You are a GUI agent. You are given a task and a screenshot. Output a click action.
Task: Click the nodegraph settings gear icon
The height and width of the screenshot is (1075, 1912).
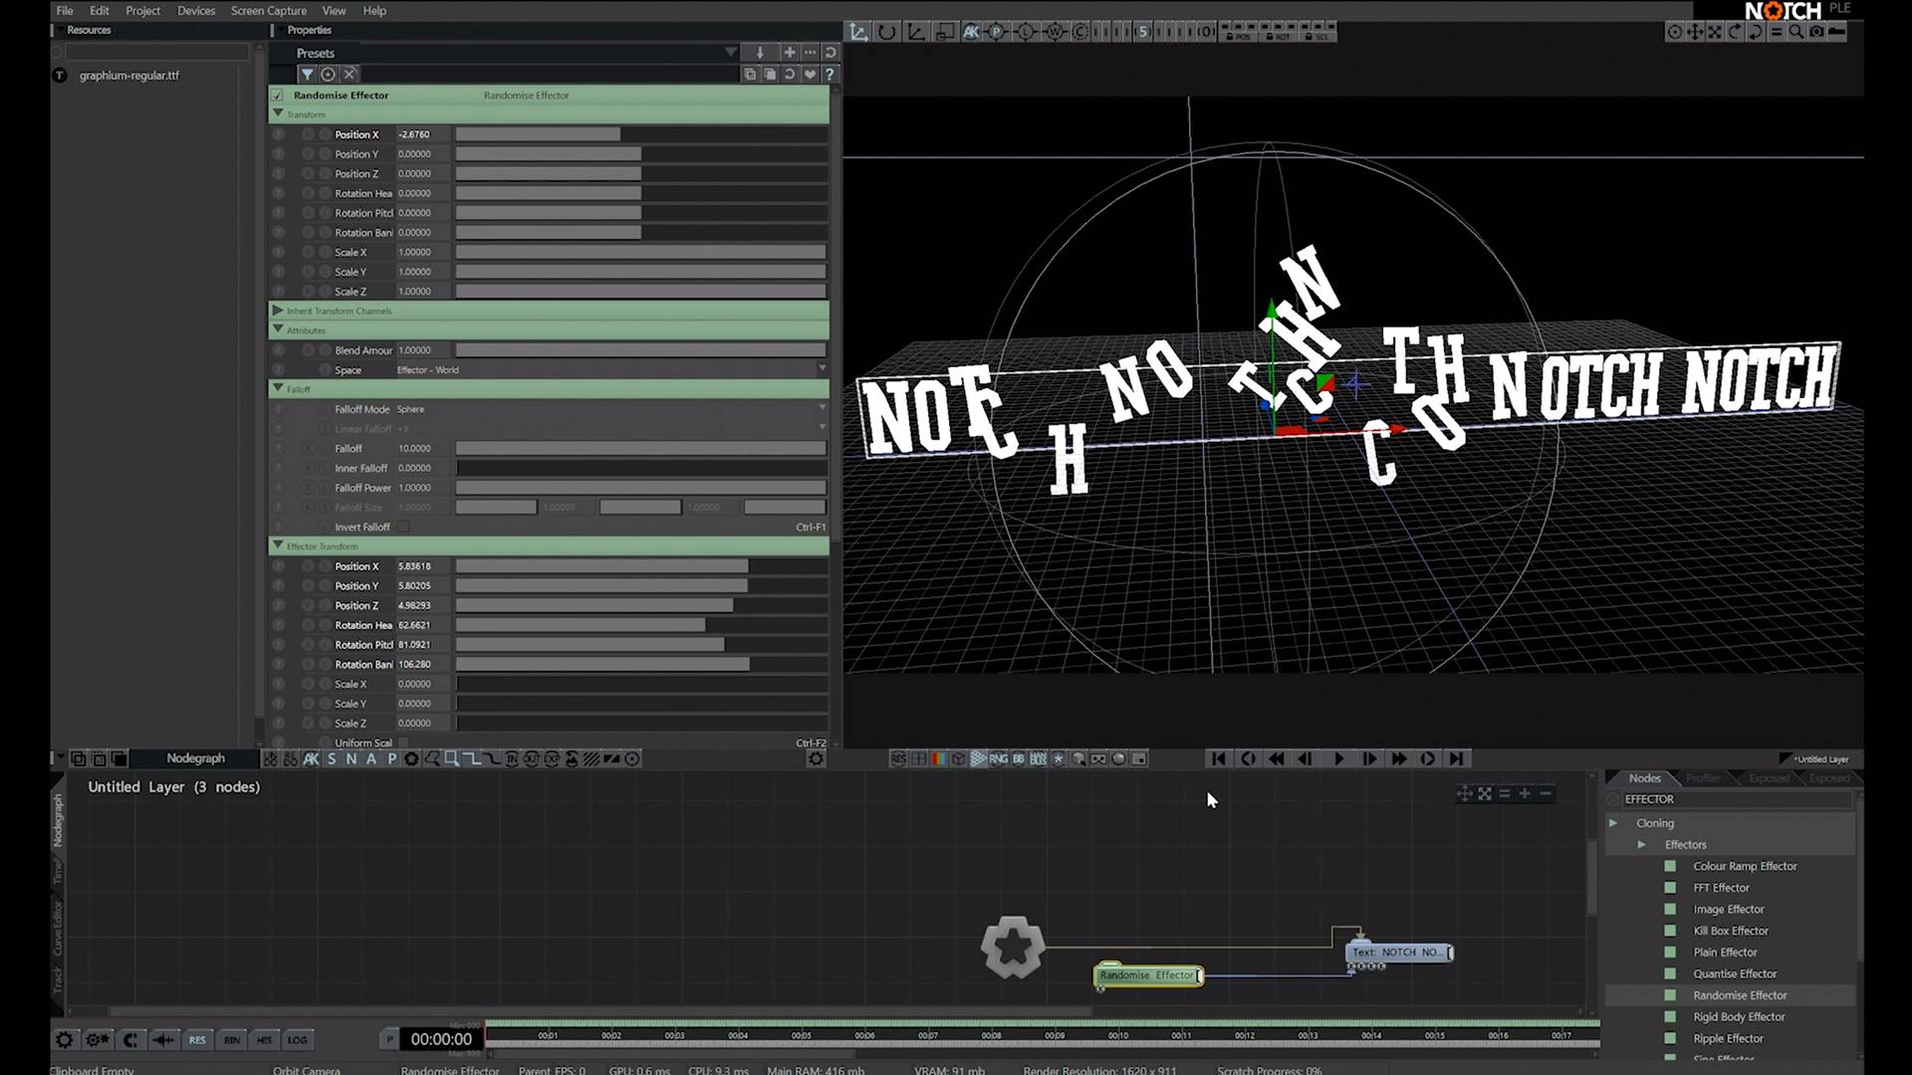816,758
